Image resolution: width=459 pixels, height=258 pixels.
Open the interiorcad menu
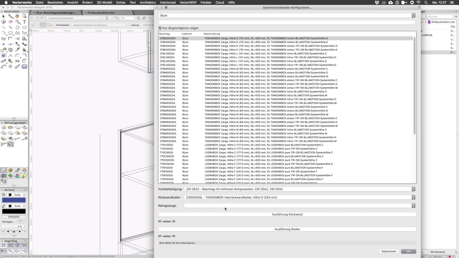168,2
